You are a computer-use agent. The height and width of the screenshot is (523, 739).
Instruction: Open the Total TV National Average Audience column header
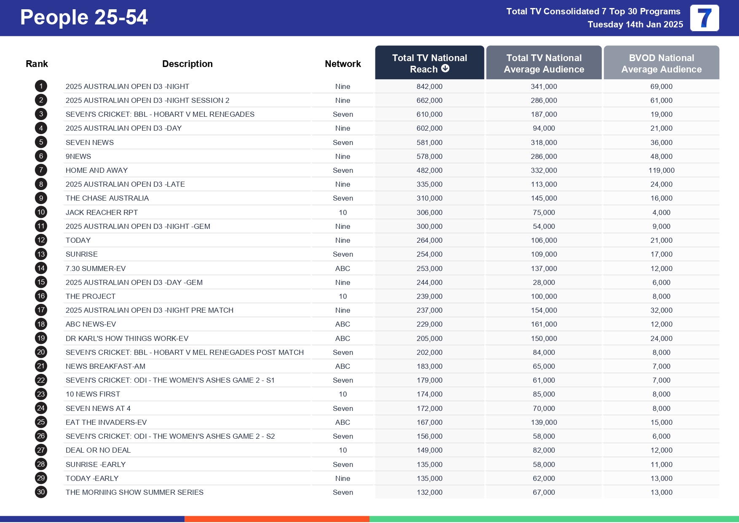click(x=544, y=63)
